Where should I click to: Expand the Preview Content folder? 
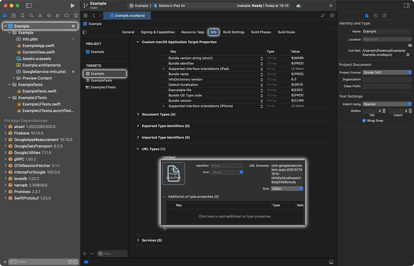(14, 78)
